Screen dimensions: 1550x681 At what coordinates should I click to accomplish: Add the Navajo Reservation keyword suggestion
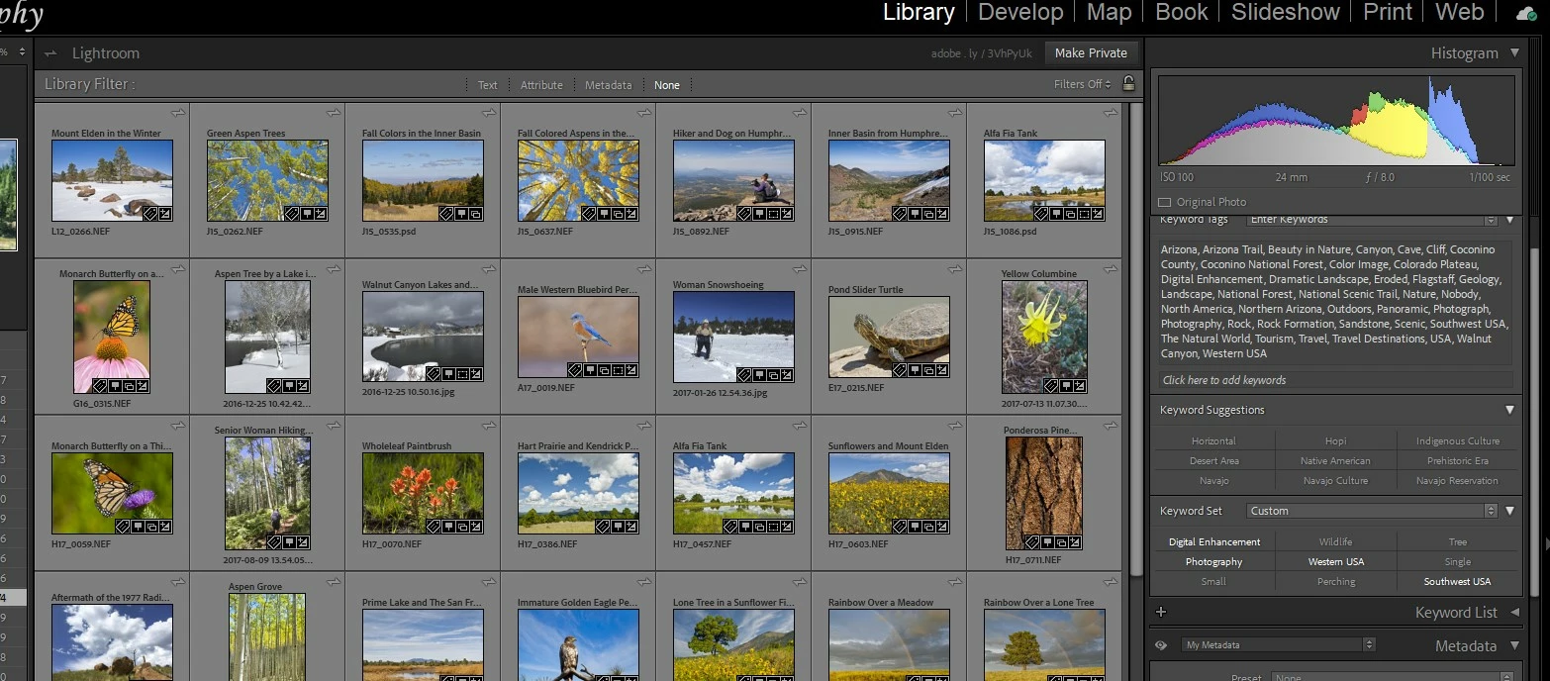[x=1457, y=480]
